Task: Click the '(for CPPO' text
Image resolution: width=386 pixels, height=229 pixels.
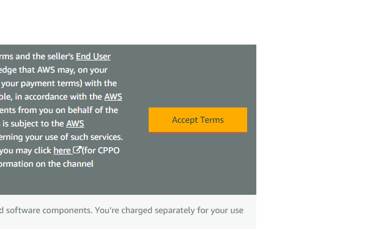Action: coord(101,150)
